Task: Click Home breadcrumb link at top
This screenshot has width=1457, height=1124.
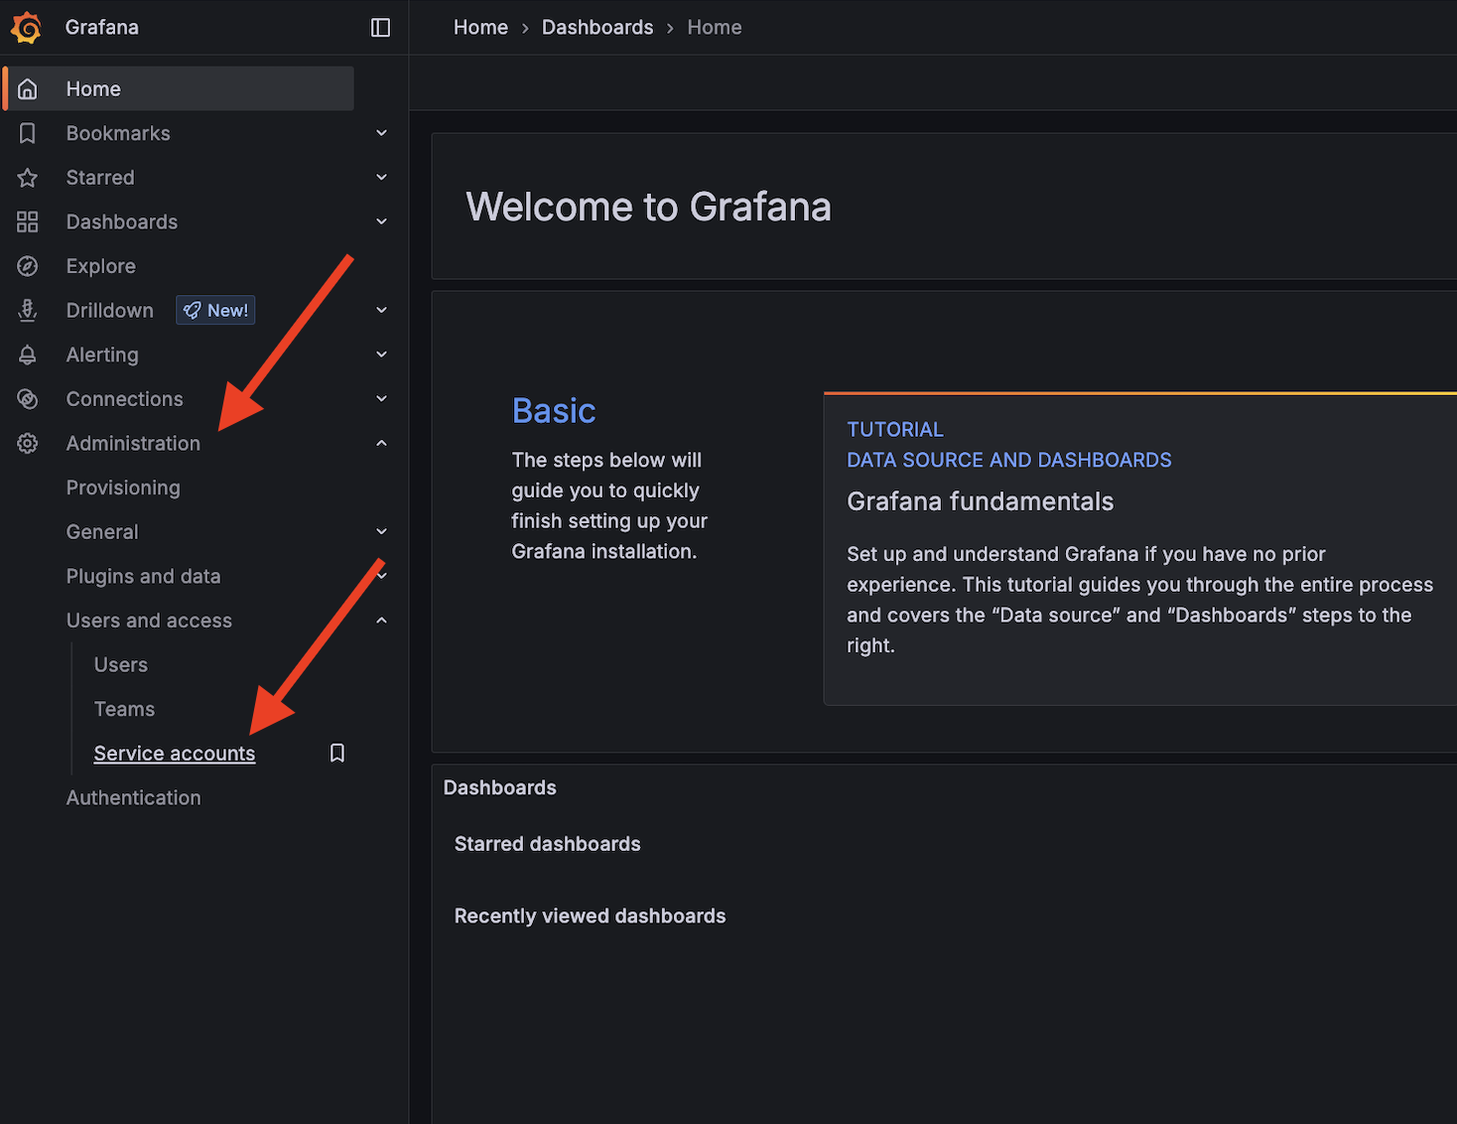Action: (480, 28)
